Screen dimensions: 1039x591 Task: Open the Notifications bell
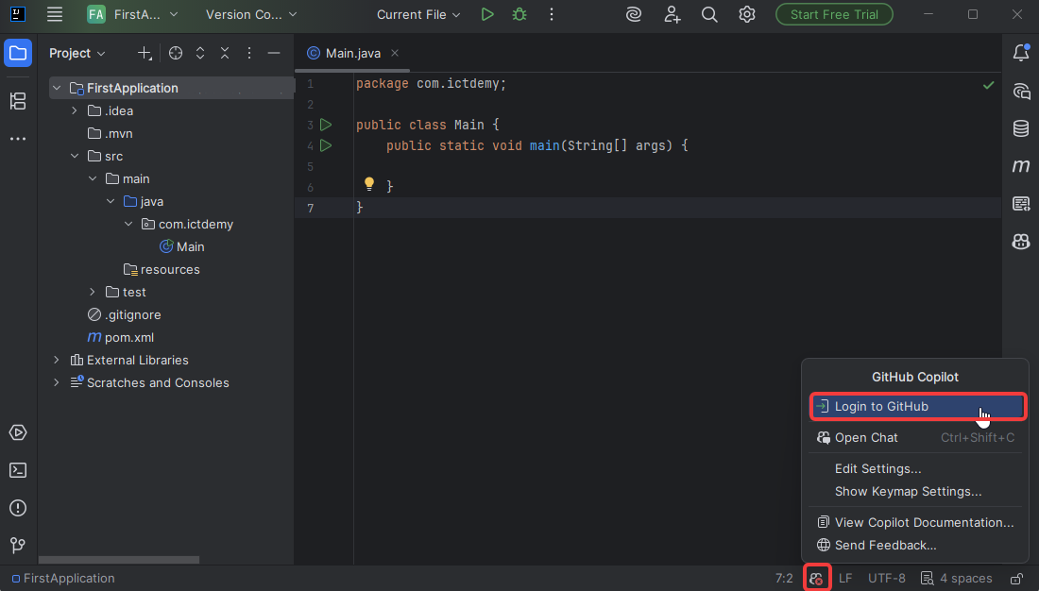(x=1021, y=53)
